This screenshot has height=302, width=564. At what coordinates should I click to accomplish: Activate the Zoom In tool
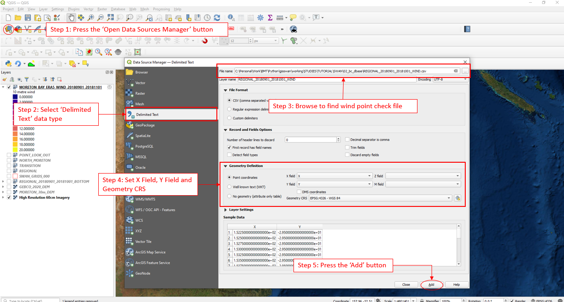point(90,17)
